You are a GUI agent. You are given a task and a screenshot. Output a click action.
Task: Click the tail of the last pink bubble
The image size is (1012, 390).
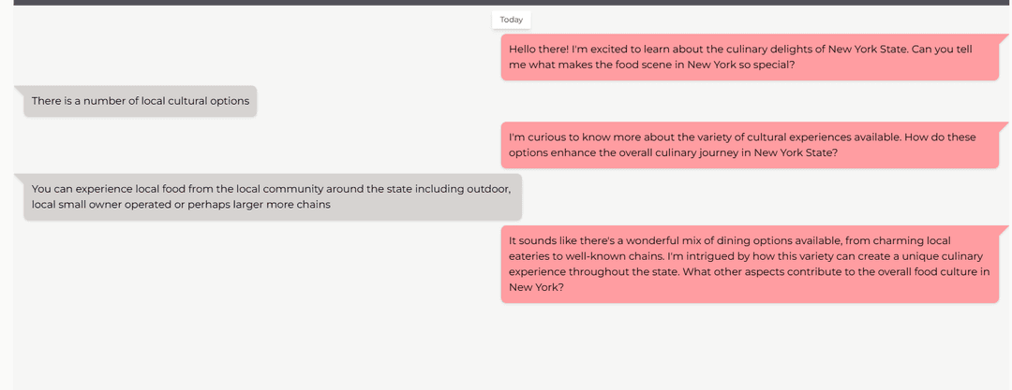coord(1004,230)
